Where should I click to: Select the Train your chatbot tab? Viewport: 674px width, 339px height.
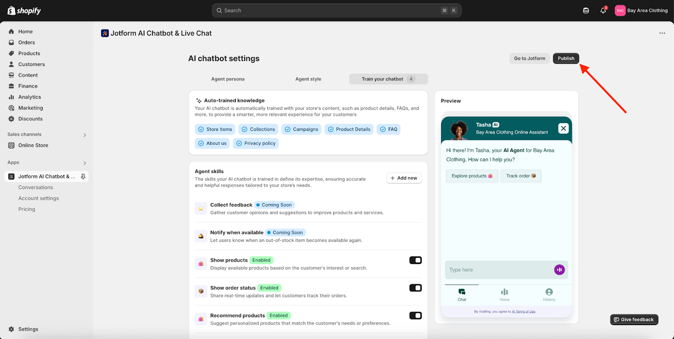click(x=388, y=79)
